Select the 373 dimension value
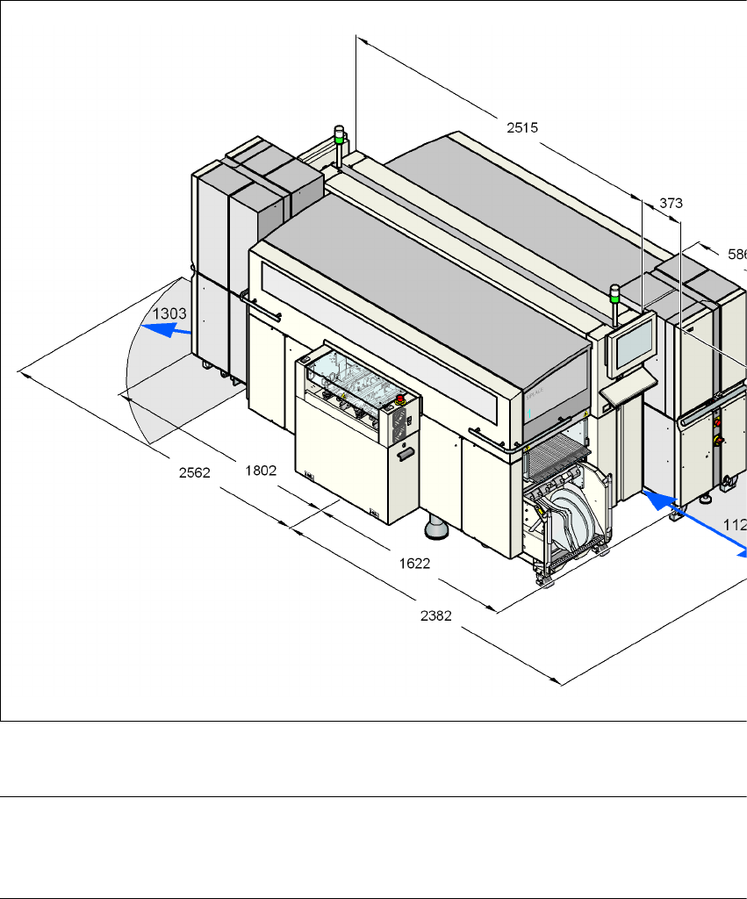747x899 pixels. (671, 204)
